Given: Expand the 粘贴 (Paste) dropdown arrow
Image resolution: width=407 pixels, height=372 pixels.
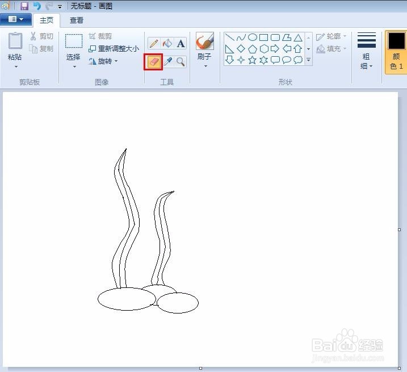Looking at the screenshot, I should pyautogui.click(x=16, y=67).
